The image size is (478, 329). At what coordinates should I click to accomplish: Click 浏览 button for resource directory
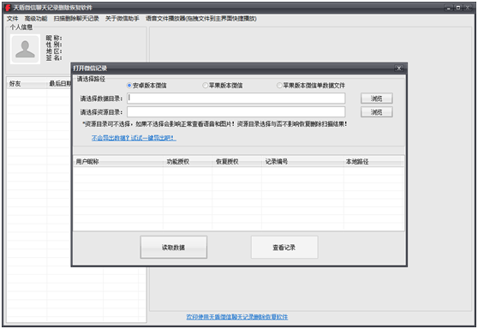pos(376,112)
